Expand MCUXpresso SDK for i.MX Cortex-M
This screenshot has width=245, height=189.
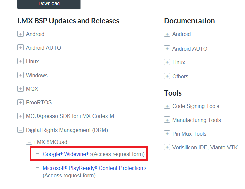(x=21, y=116)
